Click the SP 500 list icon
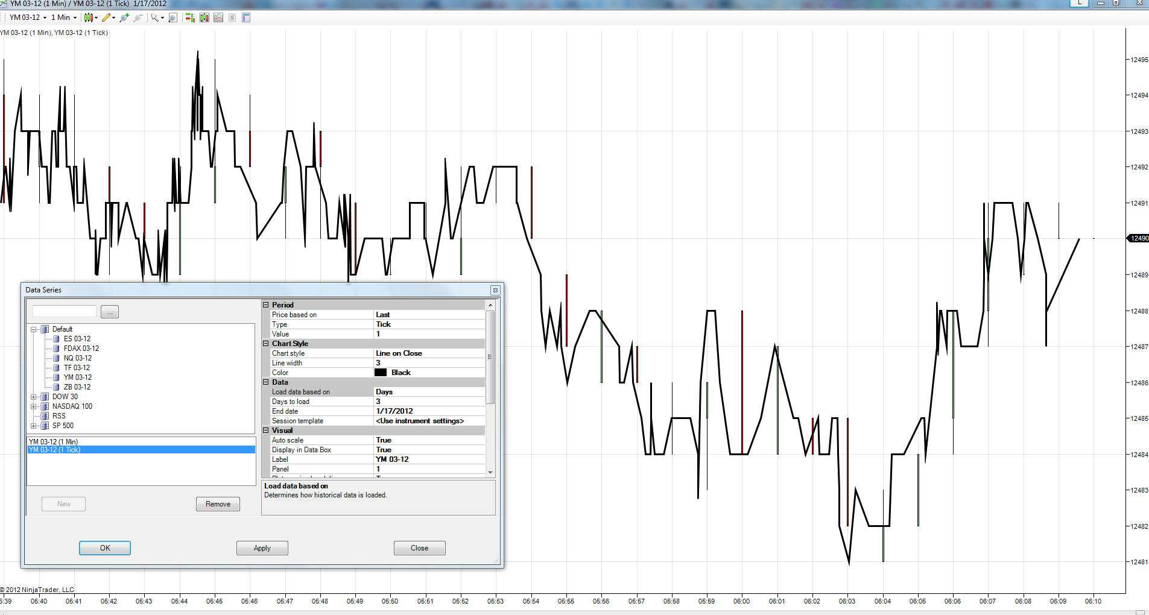The height and width of the screenshot is (615, 1149). [x=45, y=426]
